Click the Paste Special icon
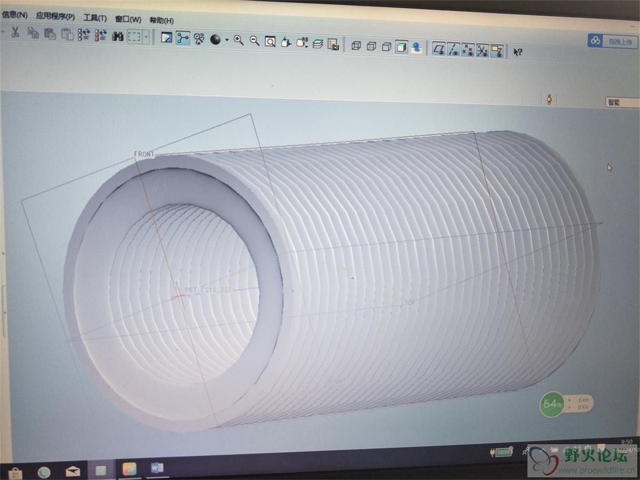640x480 pixels. (67, 34)
